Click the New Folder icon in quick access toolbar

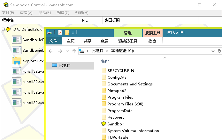tap(67, 32)
